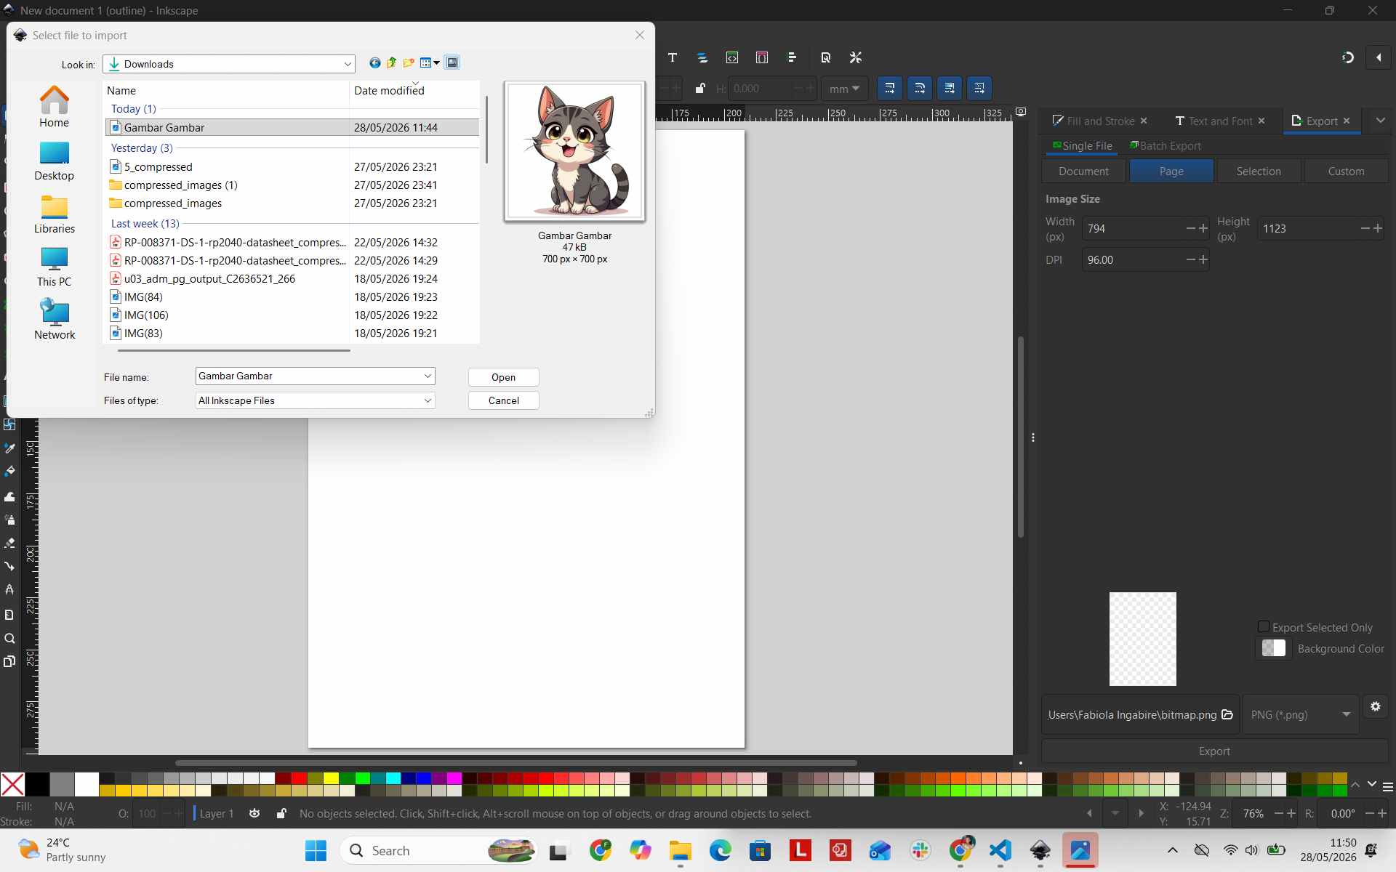Choose the red palette swatch
Viewport: 1396px width, 872px height.
[299, 778]
